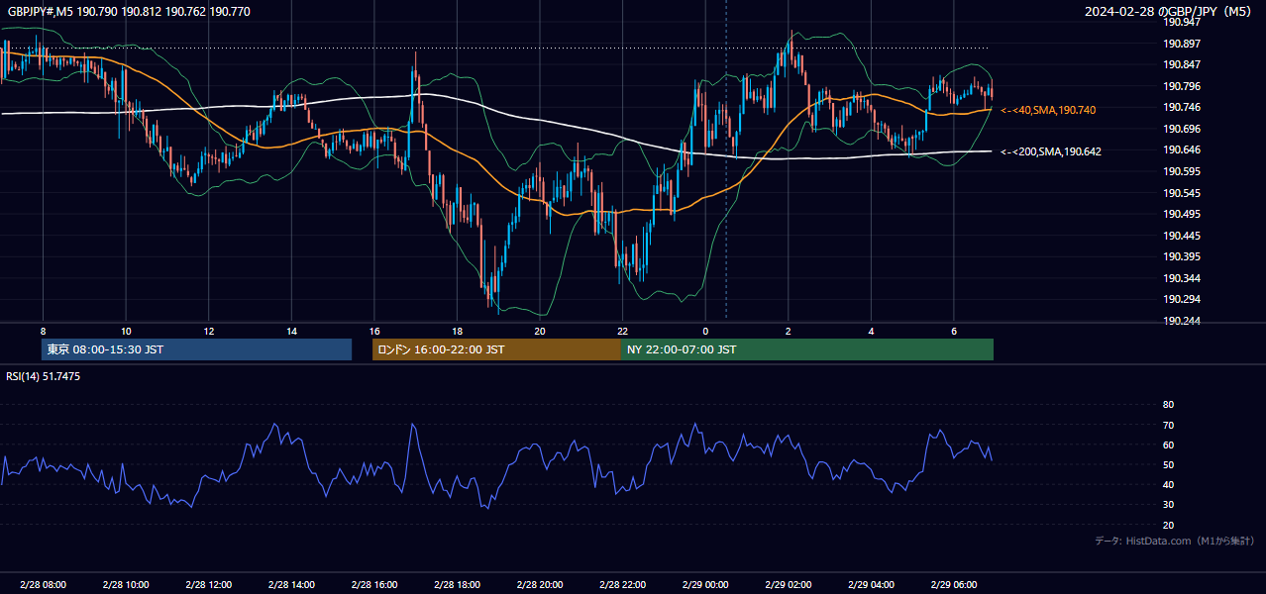
Task: Click the GBPJPY#,M5 OHLC header text
Action: [x=129, y=11]
